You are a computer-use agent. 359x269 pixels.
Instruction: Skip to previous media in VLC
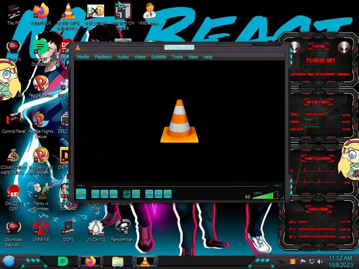(x=95, y=194)
